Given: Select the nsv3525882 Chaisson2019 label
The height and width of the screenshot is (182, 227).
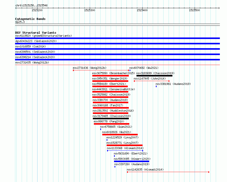Looking at the screenshot, I should click(x=111, y=95).
